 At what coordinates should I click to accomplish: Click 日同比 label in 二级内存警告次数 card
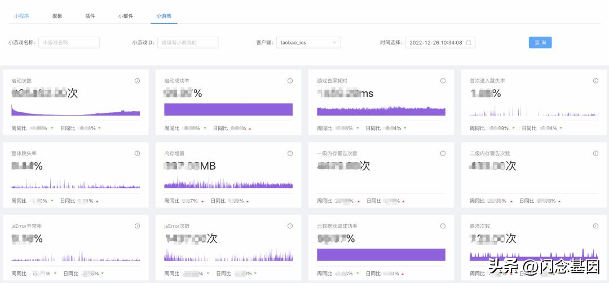tap(527, 201)
